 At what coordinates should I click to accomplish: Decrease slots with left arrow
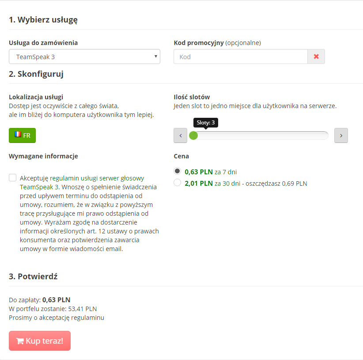tap(181, 135)
